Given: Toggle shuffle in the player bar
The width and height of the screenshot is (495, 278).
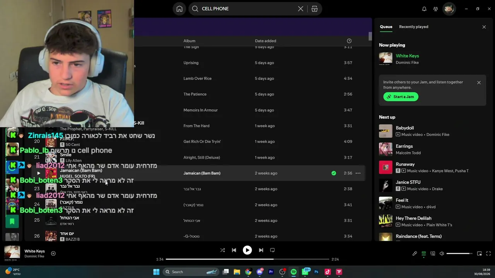Looking at the screenshot, I should pyautogui.click(x=222, y=250).
